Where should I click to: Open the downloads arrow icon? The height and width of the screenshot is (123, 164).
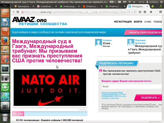click(161, 6)
